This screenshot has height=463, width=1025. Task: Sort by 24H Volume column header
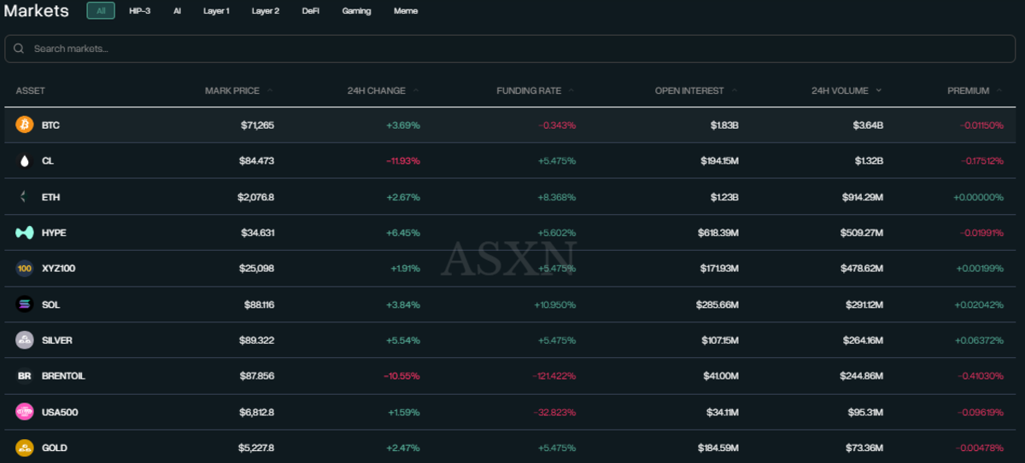(840, 90)
